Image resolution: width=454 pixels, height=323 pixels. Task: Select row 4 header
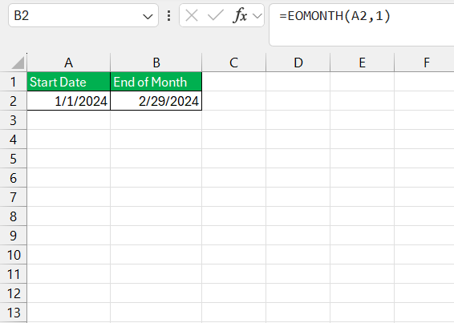[x=14, y=139]
